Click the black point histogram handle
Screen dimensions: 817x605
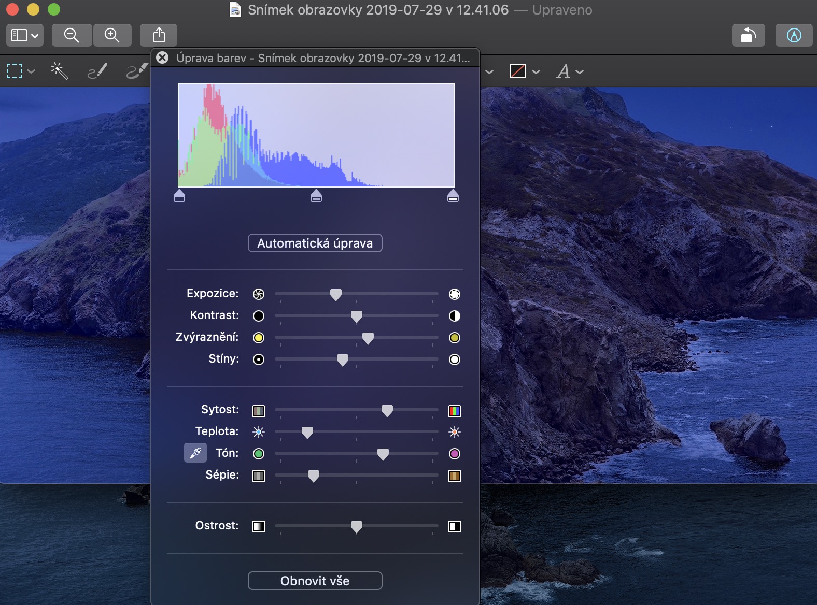179,196
